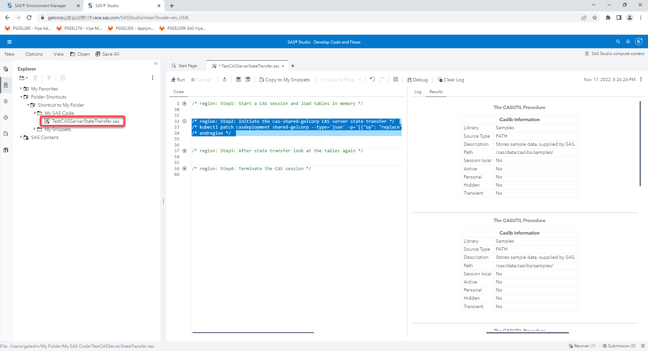Image resolution: width=648 pixels, height=351 pixels.
Task: Click the SAS Studio compute context indicator
Action: click(x=615, y=54)
